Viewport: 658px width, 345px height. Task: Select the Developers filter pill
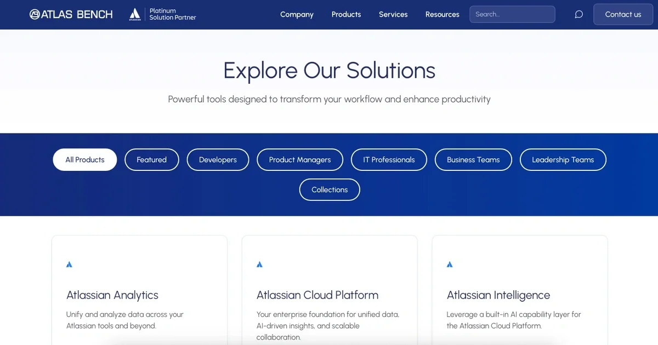218,160
